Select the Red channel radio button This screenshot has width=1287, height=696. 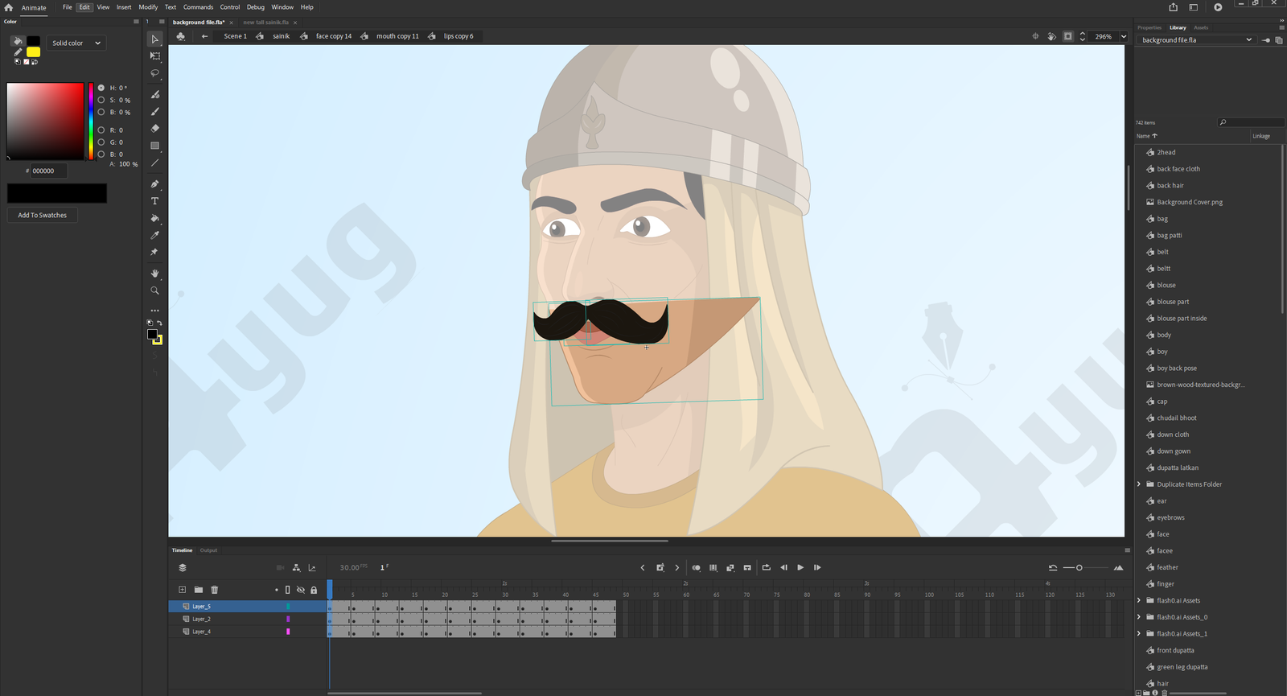click(101, 130)
